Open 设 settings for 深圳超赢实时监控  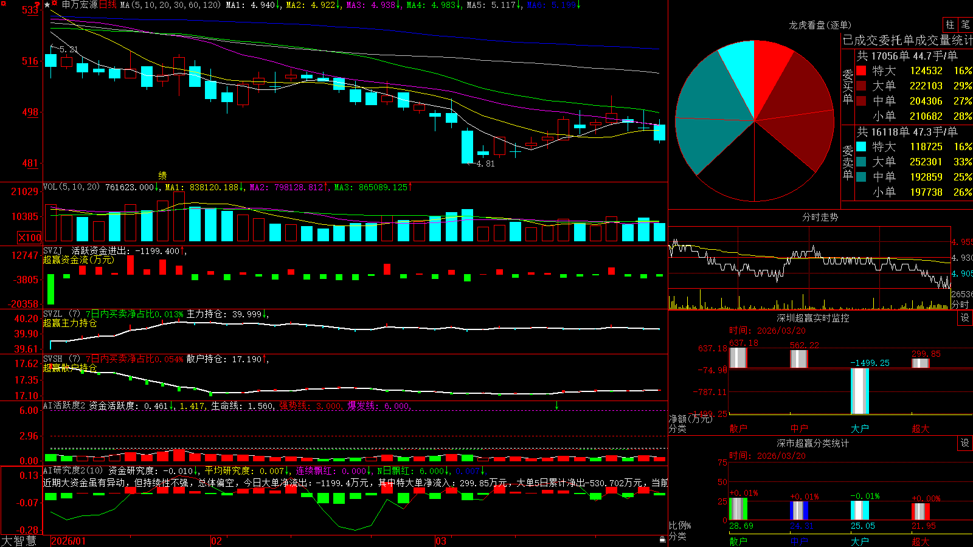[x=965, y=318]
